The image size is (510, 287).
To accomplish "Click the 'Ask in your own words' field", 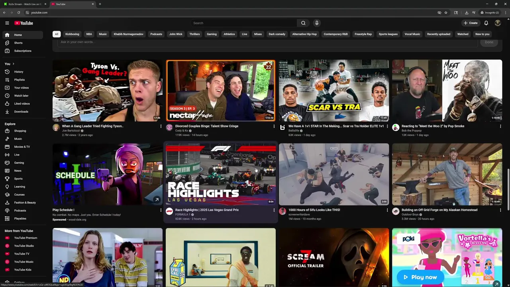I will pos(267,42).
